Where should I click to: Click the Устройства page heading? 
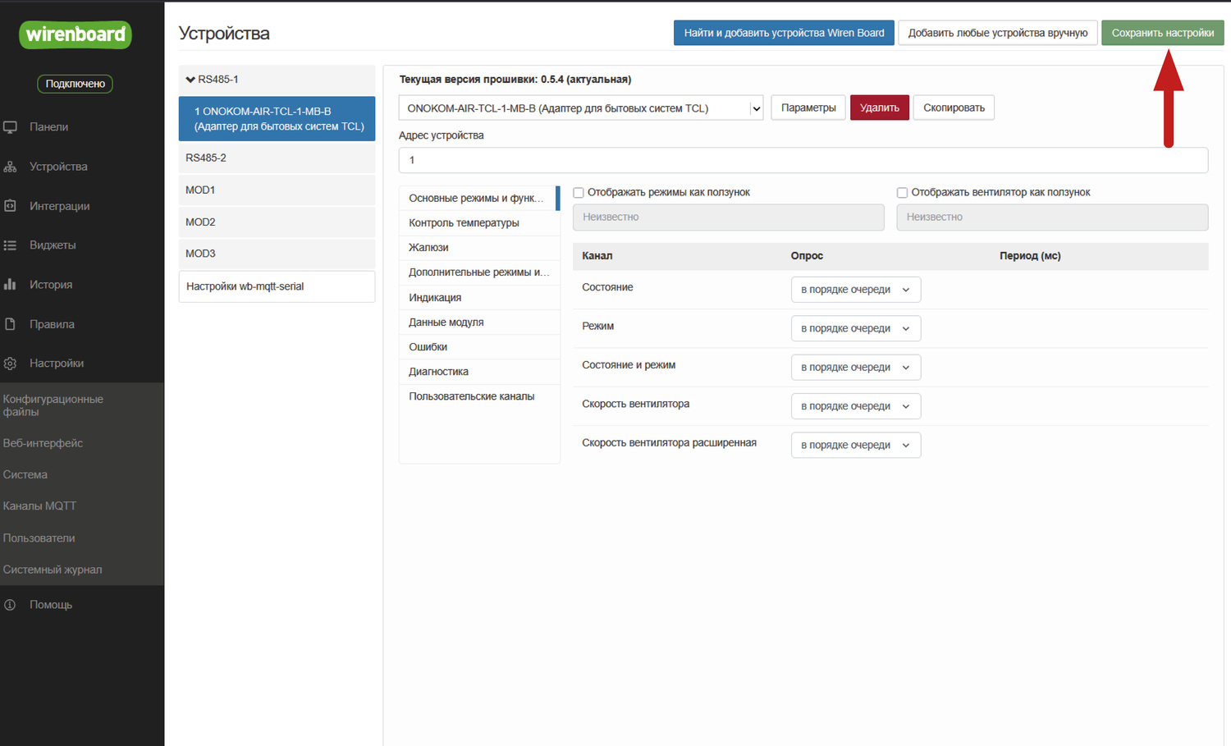[224, 34]
